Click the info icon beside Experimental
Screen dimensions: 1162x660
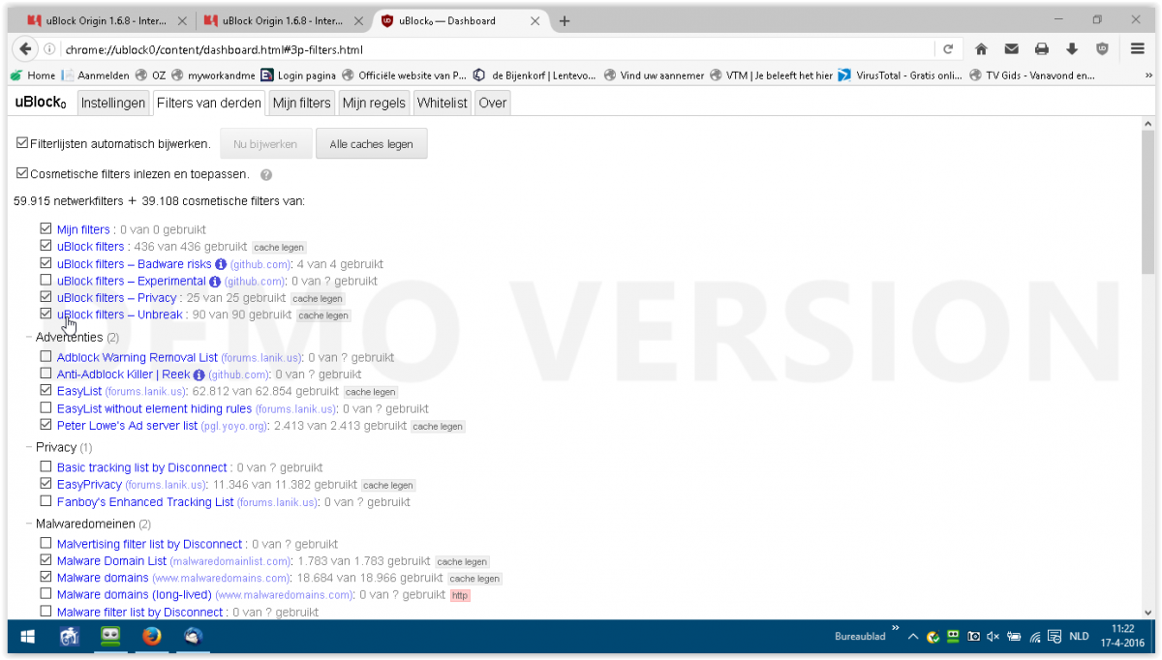215,282
